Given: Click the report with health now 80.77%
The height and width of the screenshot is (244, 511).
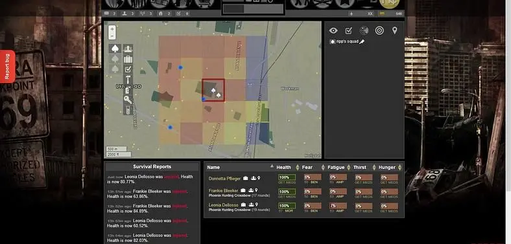Looking at the screenshot, I should pyautogui.click(x=150, y=179).
